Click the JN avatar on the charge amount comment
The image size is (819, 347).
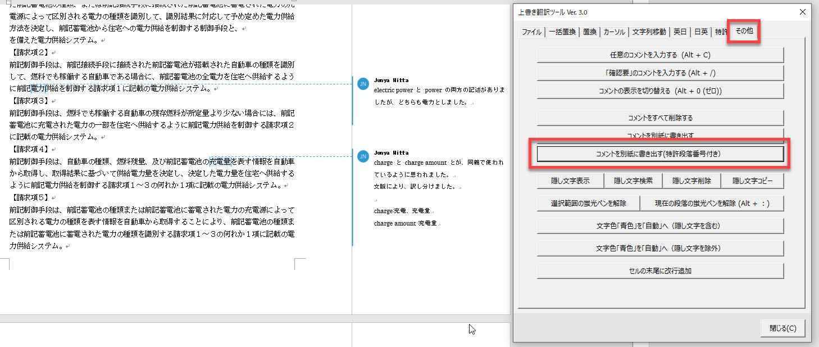click(x=363, y=156)
